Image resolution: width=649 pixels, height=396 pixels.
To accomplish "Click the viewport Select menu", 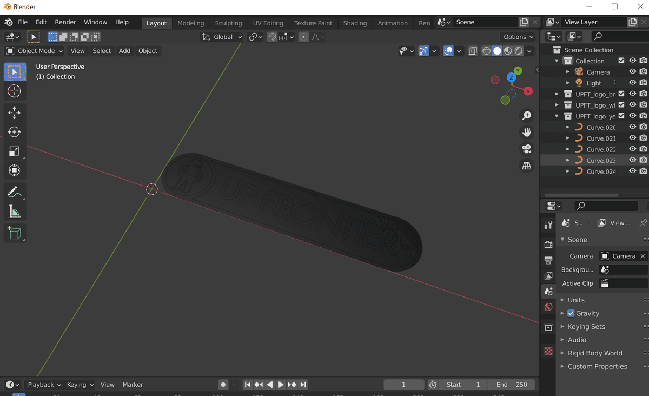I will click(x=102, y=51).
